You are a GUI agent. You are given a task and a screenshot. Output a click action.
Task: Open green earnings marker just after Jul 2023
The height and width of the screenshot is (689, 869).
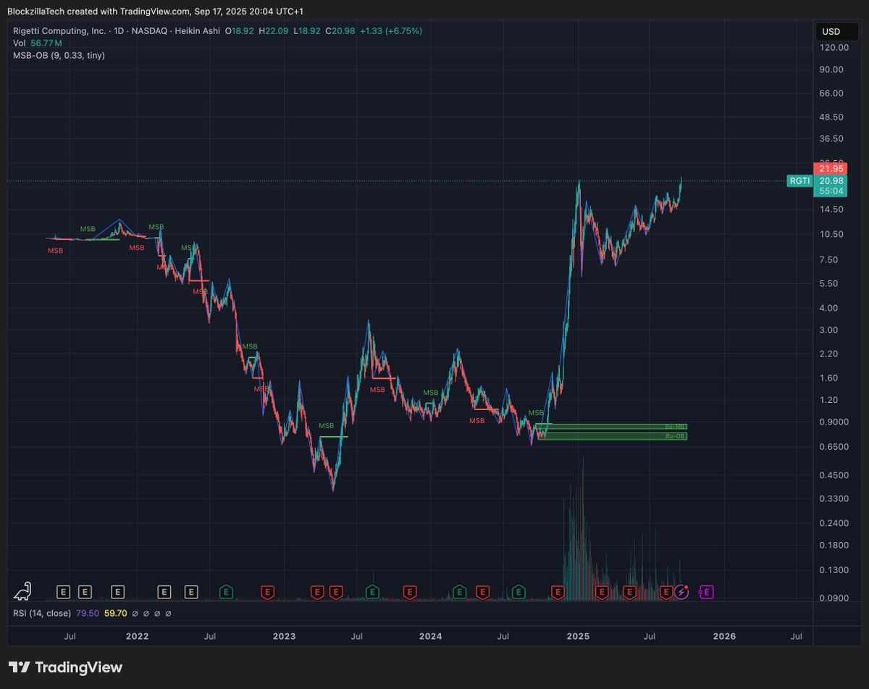(372, 593)
